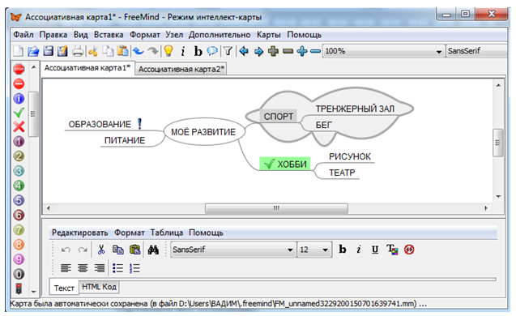This screenshot has height=316, width=516.
Task: Print the map with the printer icon
Action: tap(78, 51)
